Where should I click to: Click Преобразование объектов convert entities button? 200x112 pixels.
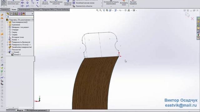tap(56, 2)
